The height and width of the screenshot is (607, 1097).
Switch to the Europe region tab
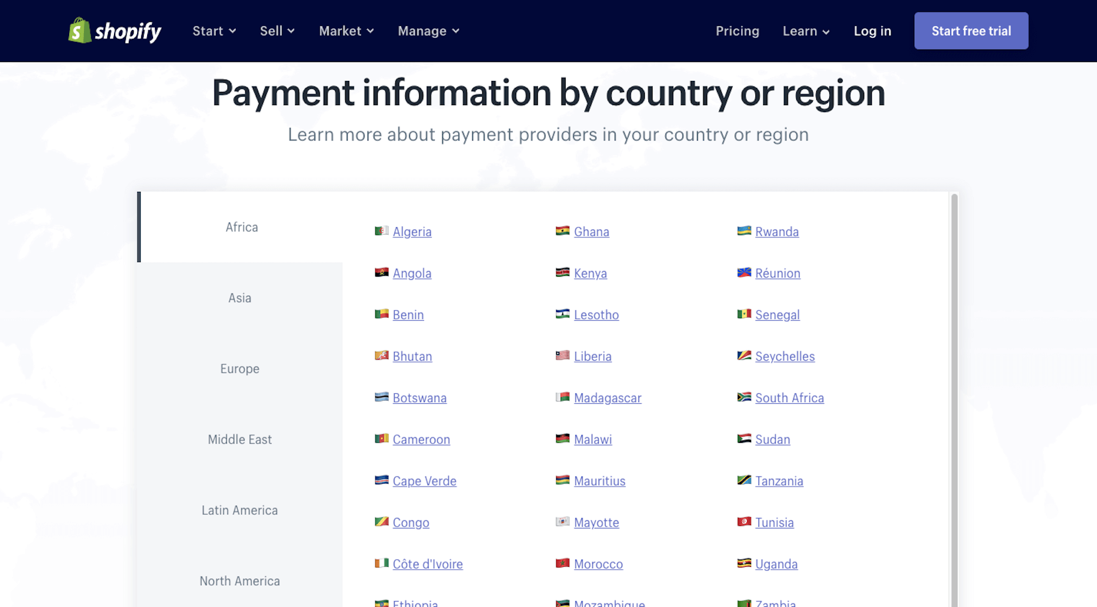tap(240, 368)
